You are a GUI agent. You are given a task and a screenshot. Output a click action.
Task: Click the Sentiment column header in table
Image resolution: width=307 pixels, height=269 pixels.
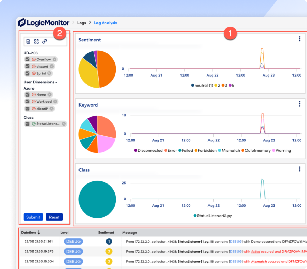pyautogui.click(x=106, y=232)
